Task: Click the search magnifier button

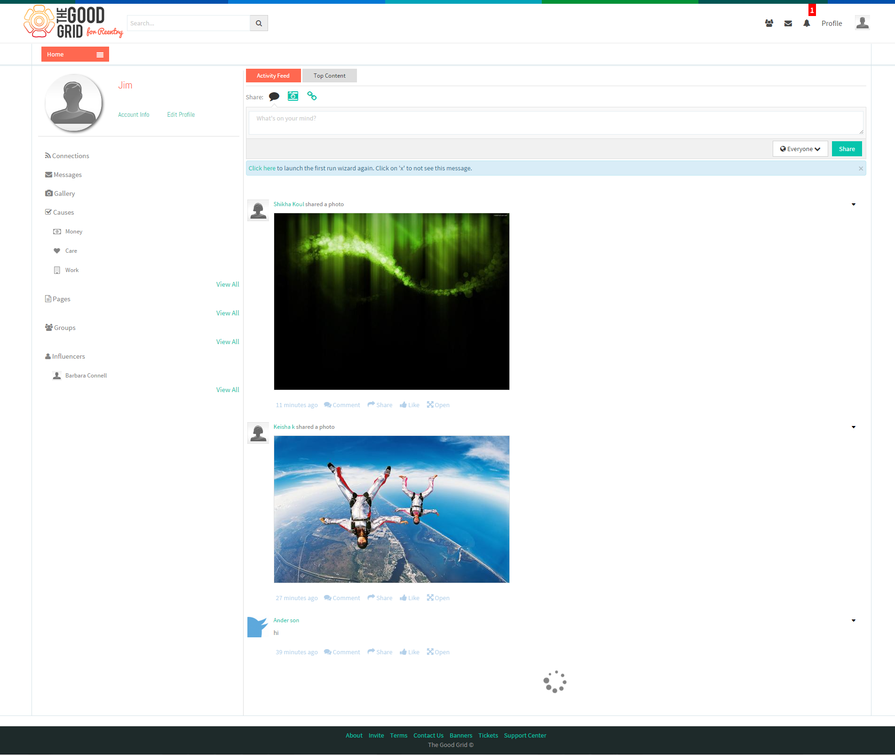Action: click(259, 23)
